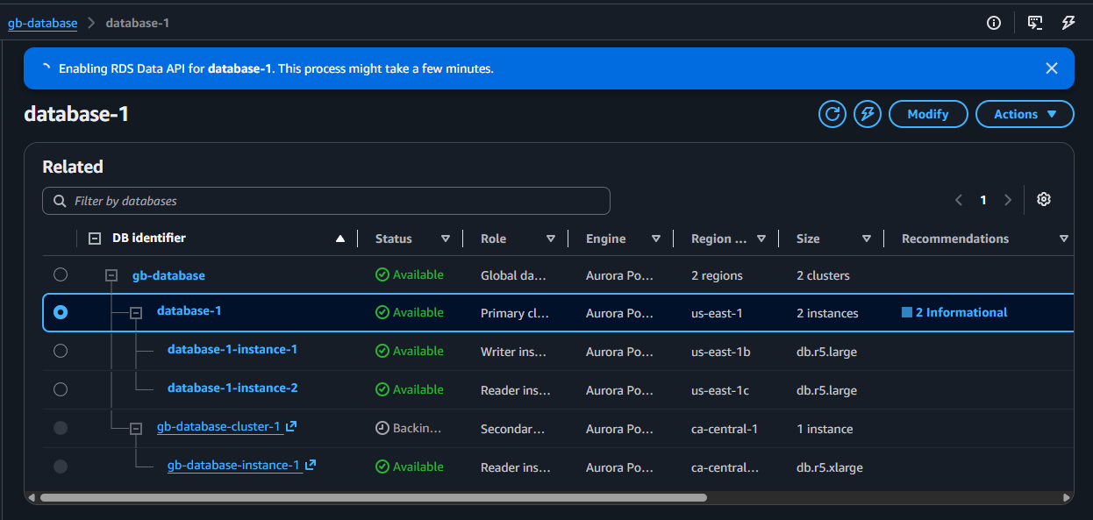
Task: Select the database-1 radio button
Action: pos(61,312)
